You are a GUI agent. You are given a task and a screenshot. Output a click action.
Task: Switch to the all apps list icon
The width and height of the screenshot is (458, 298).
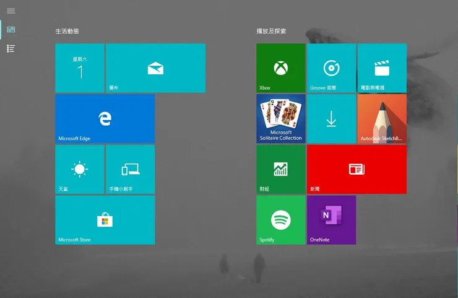tap(11, 48)
